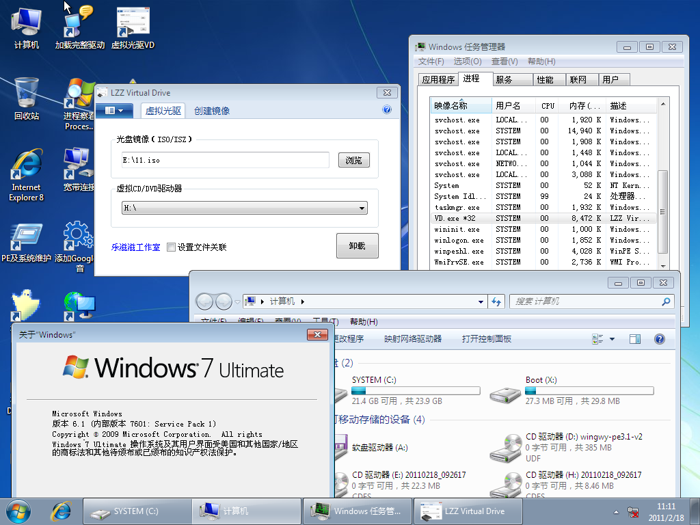The image size is (700, 525).
Task: Open the 应用程序 tab in Task Manager
Action: pos(438,79)
